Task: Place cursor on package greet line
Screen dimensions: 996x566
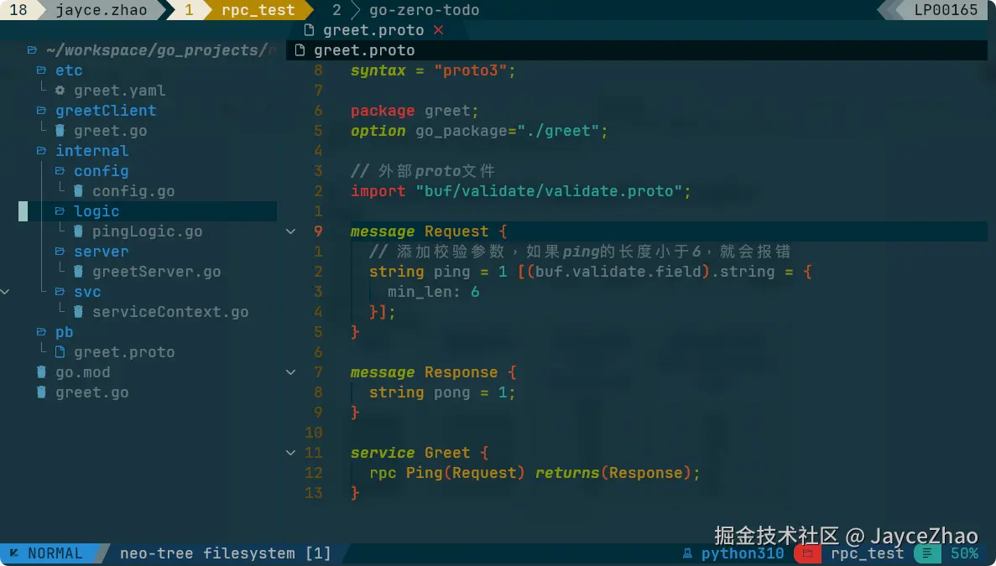Action: [x=415, y=111]
